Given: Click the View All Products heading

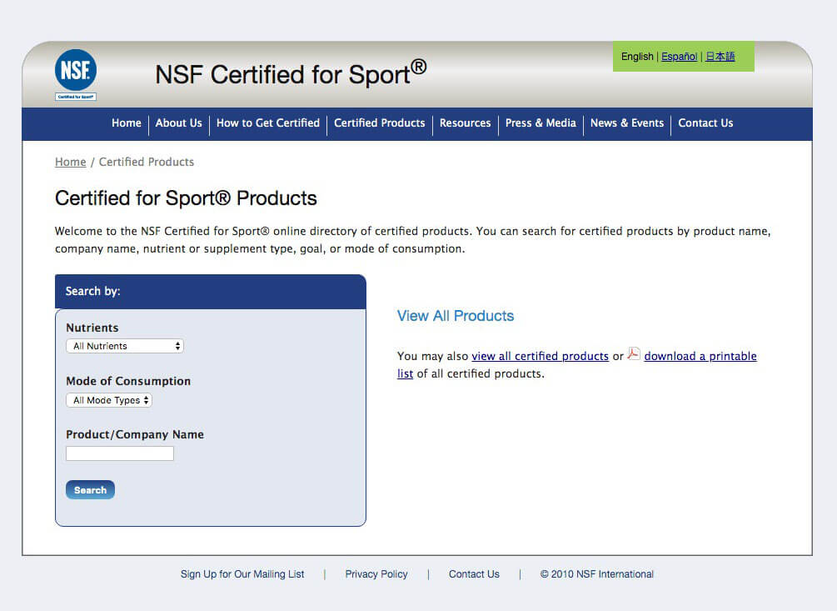Looking at the screenshot, I should [456, 316].
